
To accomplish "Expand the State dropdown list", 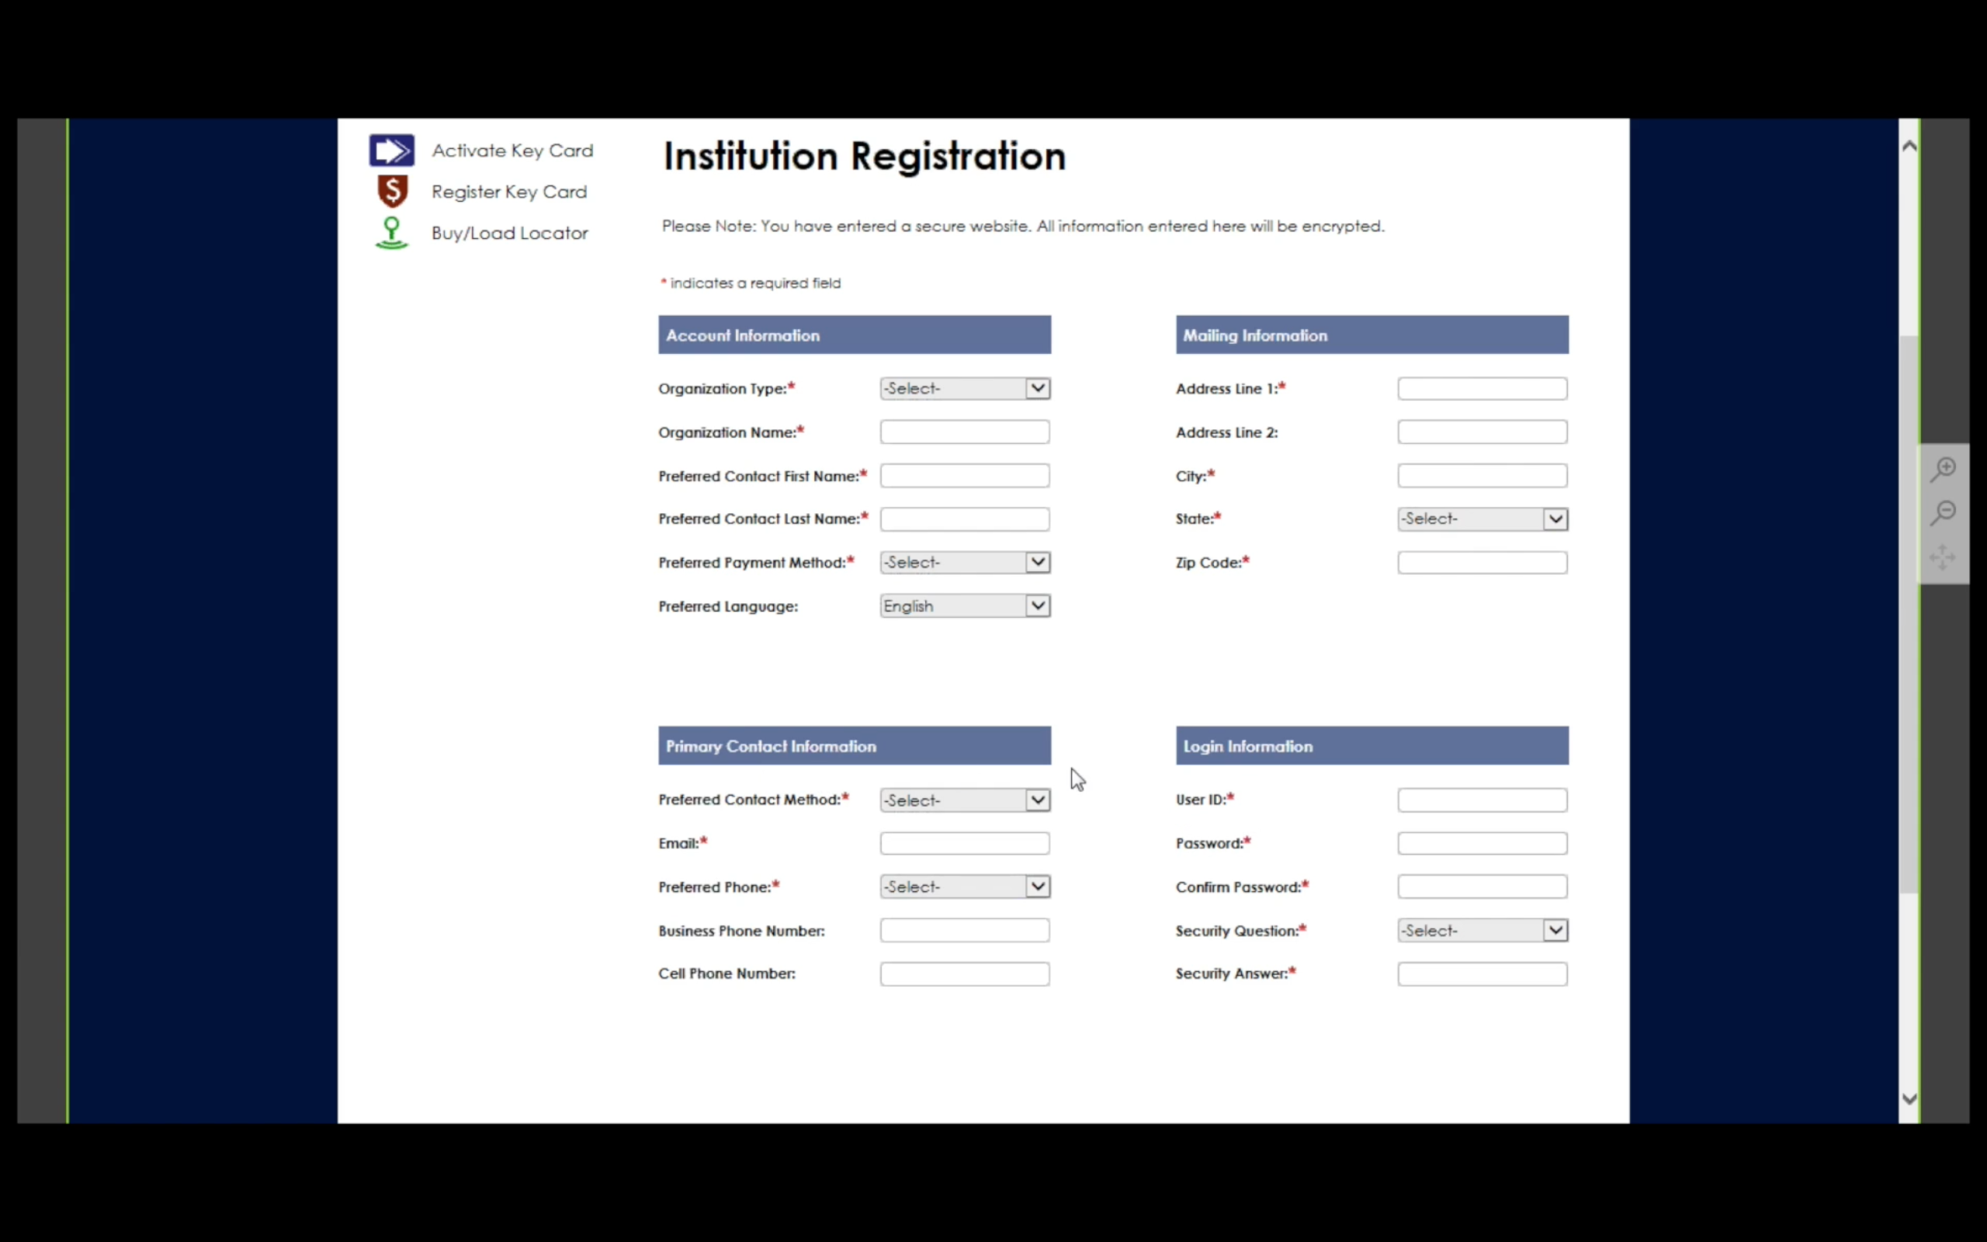I will point(1482,519).
